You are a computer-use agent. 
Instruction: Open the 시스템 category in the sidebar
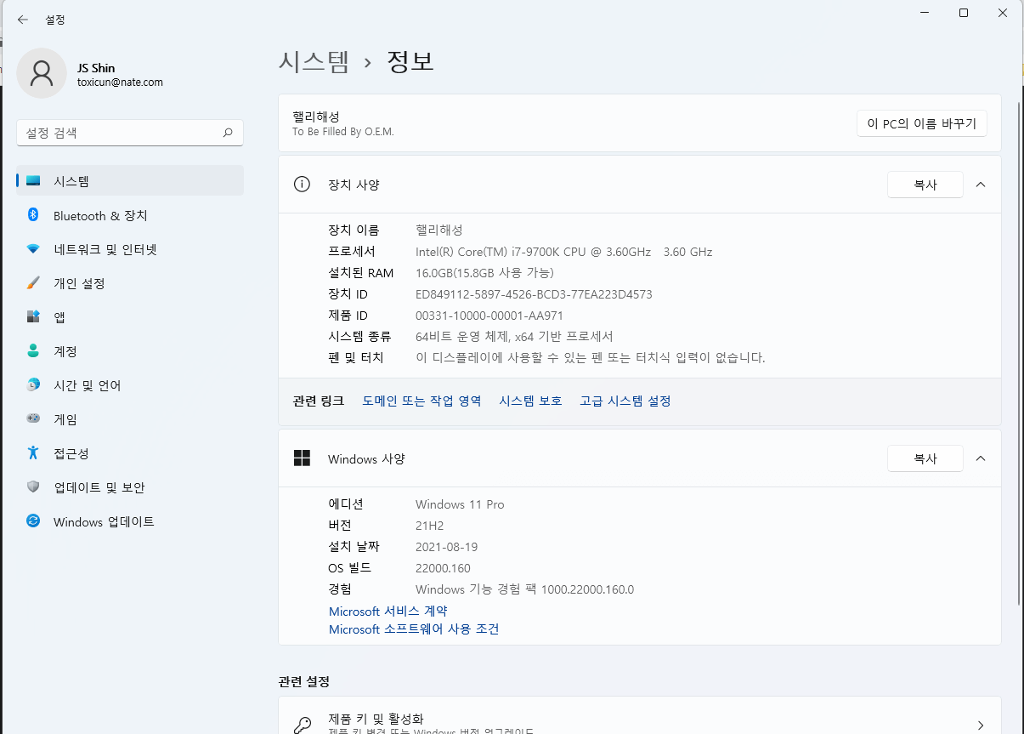coord(130,181)
